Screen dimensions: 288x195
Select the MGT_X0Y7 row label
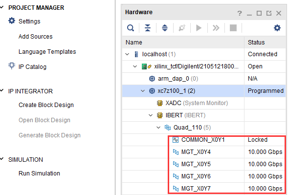point(196,189)
